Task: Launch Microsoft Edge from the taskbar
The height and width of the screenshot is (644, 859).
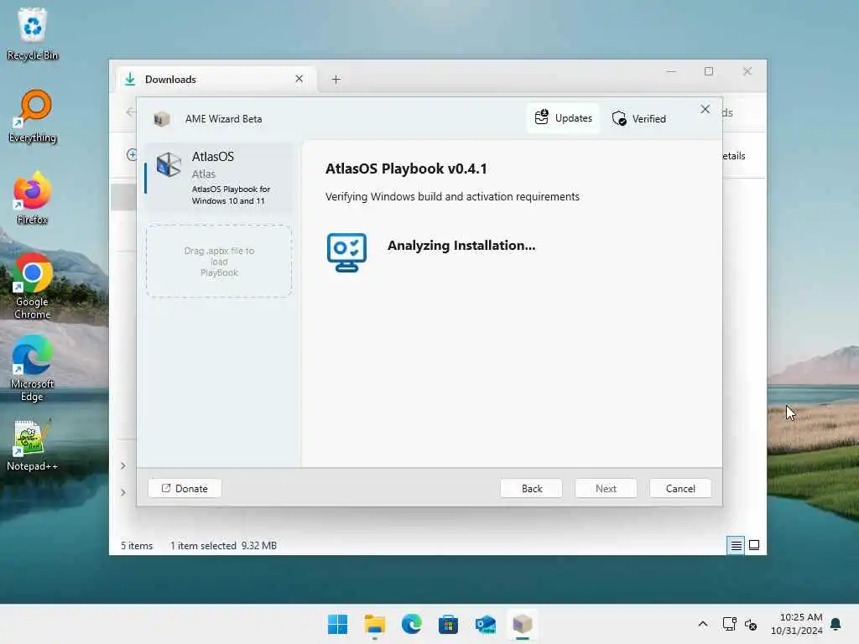Action: coord(411,624)
